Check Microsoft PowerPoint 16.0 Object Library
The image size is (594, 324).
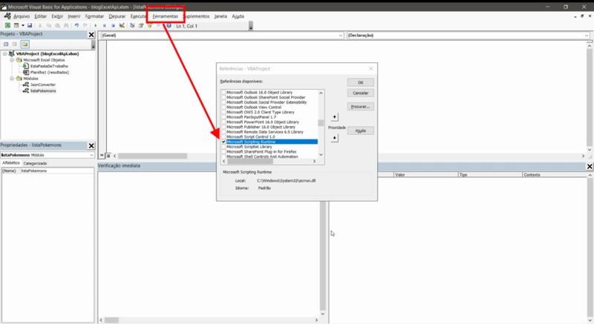[x=223, y=122]
